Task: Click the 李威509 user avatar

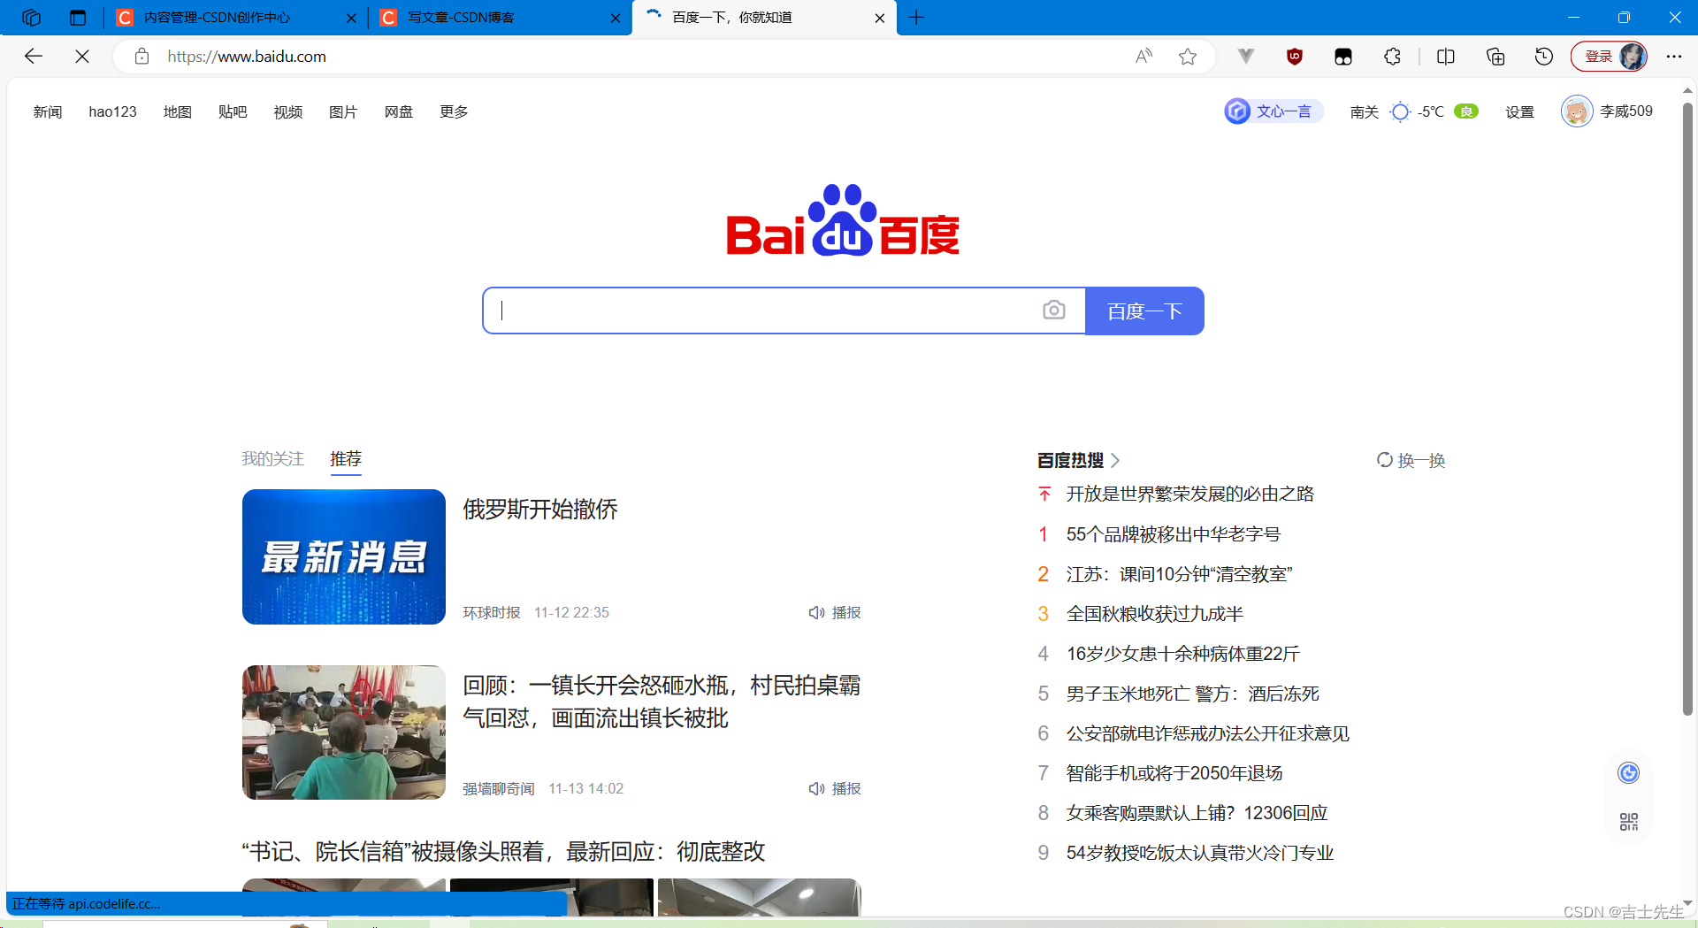Action: pos(1577,111)
